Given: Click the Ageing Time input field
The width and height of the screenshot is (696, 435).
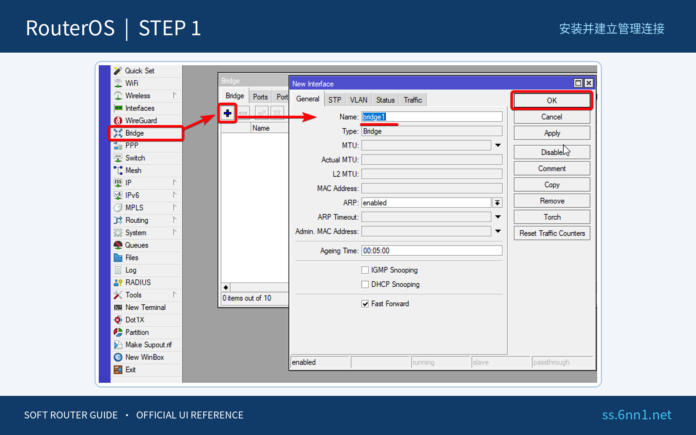Looking at the screenshot, I should click(432, 251).
